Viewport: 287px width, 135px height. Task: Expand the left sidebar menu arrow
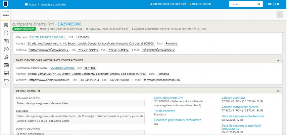5,85
